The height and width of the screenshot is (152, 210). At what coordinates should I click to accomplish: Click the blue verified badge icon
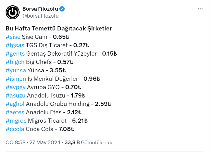(62, 9)
